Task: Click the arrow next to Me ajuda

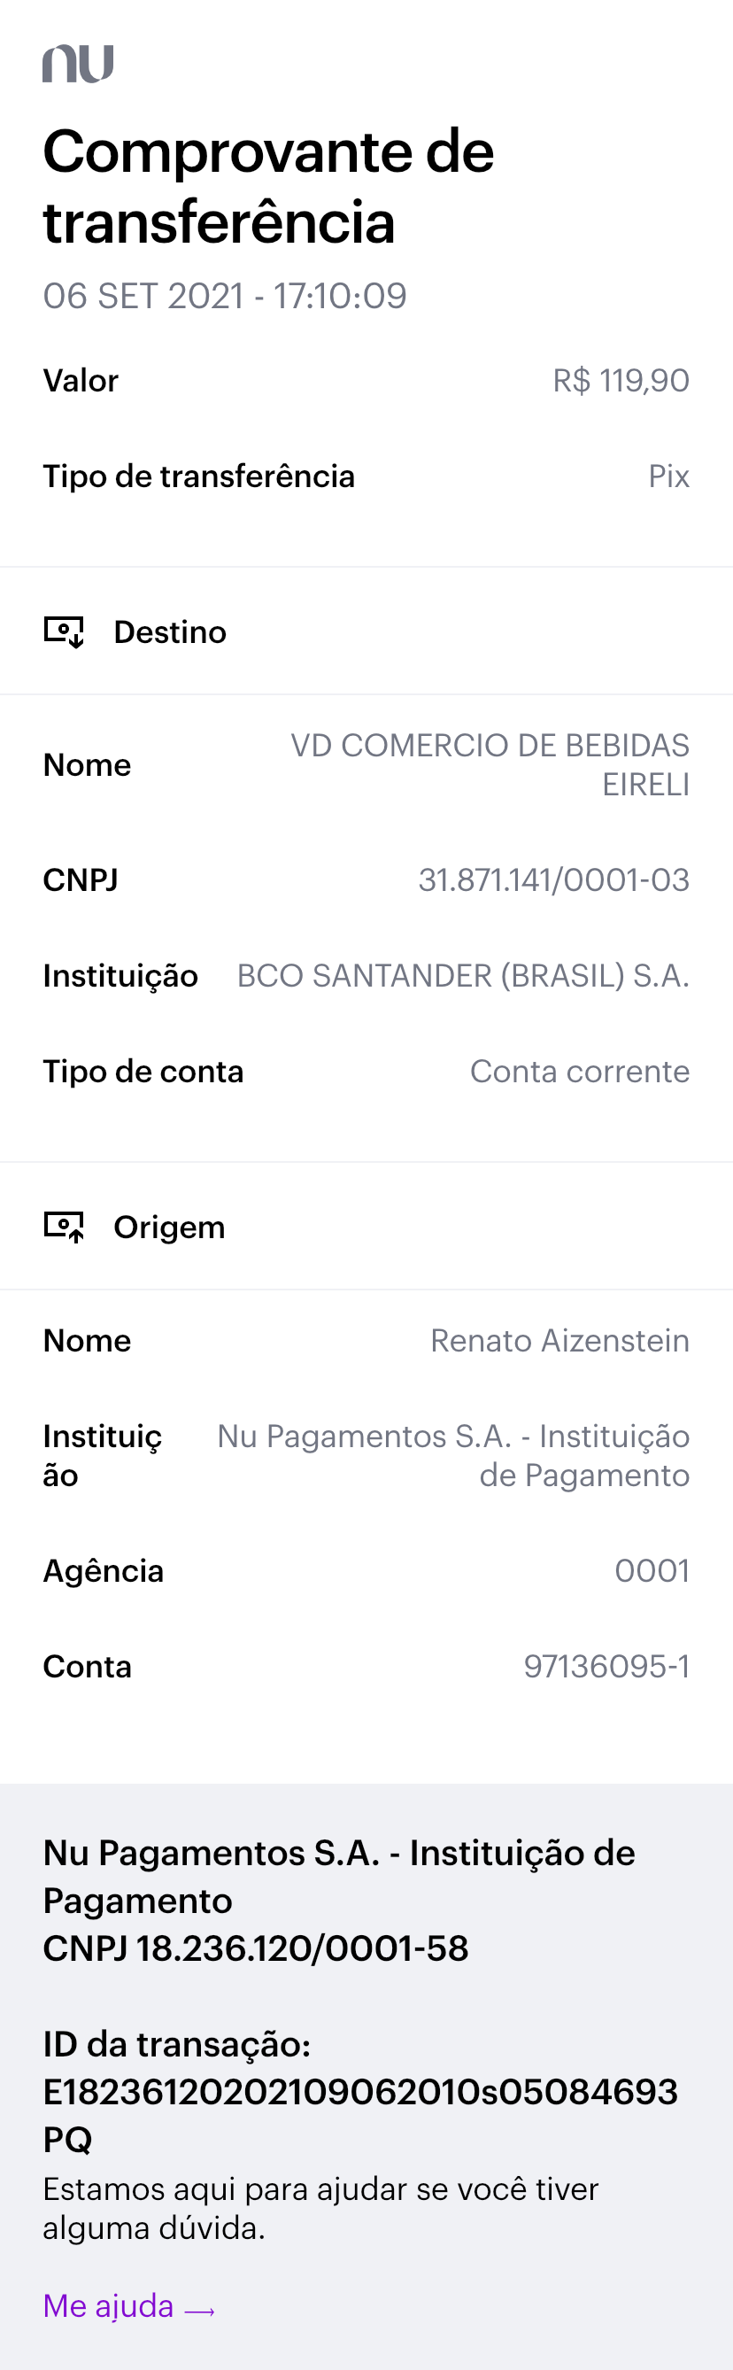Action: (x=199, y=2310)
